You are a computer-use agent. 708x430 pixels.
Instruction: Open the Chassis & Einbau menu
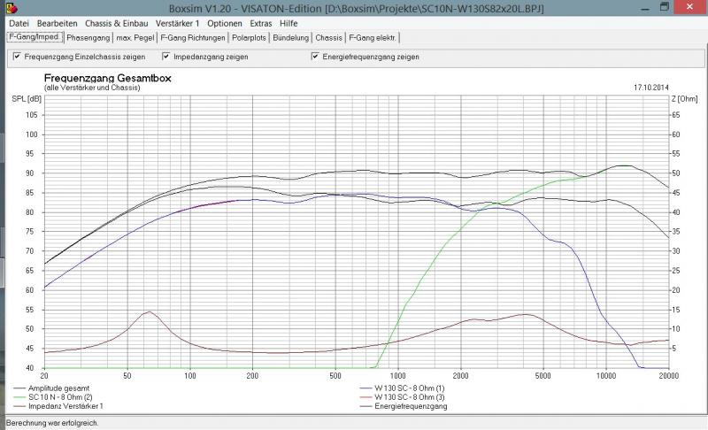(117, 24)
